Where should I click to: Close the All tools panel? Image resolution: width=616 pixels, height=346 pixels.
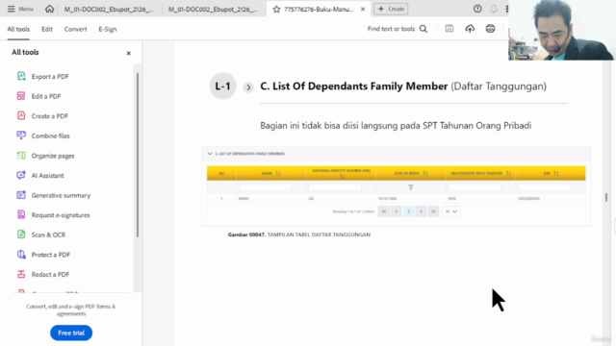click(128, 53)
